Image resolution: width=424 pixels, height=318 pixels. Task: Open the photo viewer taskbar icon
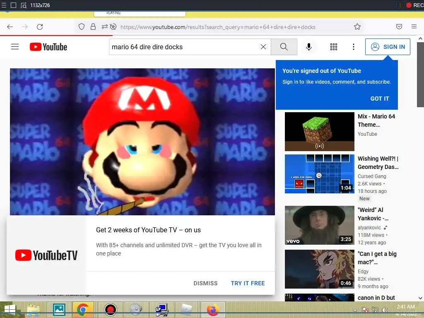(59, 310)
